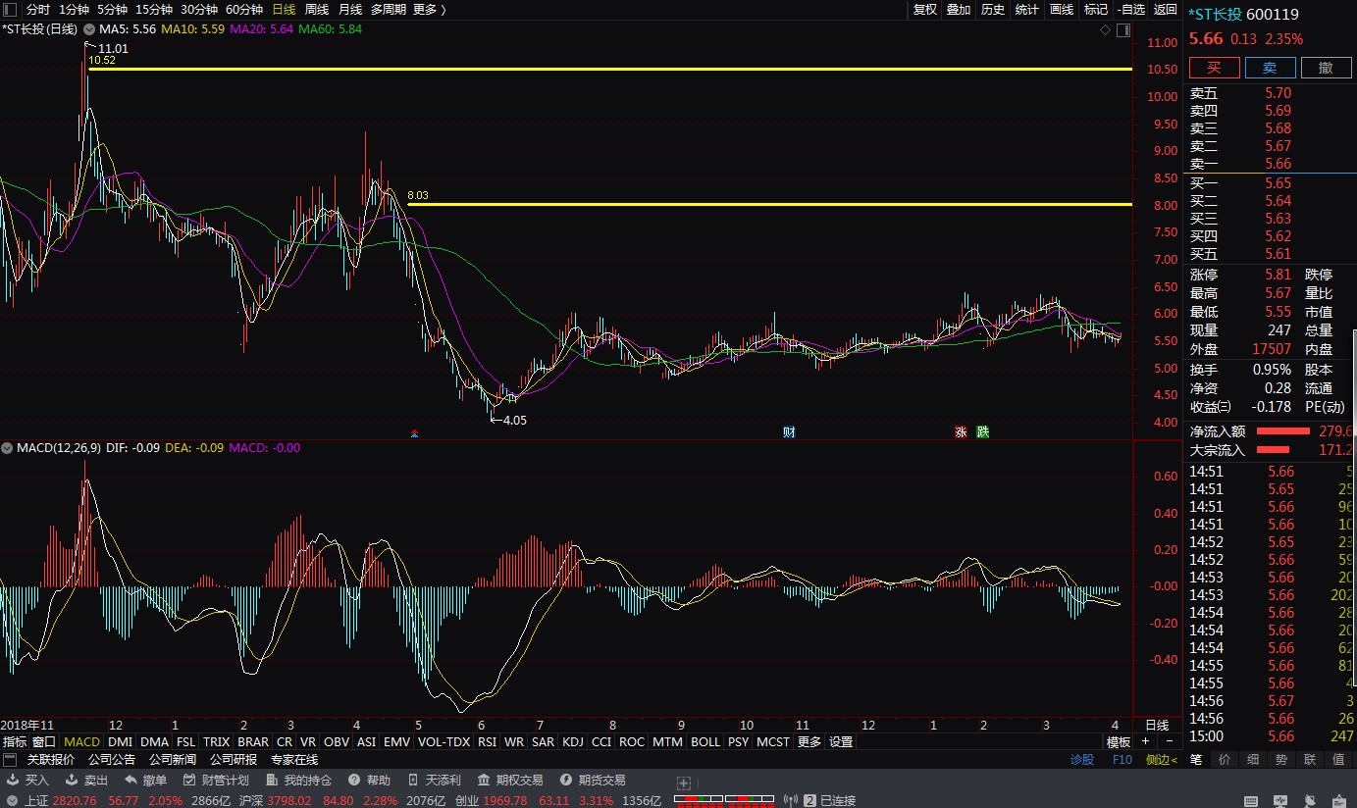Switch to 15分钟 period

coord(154,10)
